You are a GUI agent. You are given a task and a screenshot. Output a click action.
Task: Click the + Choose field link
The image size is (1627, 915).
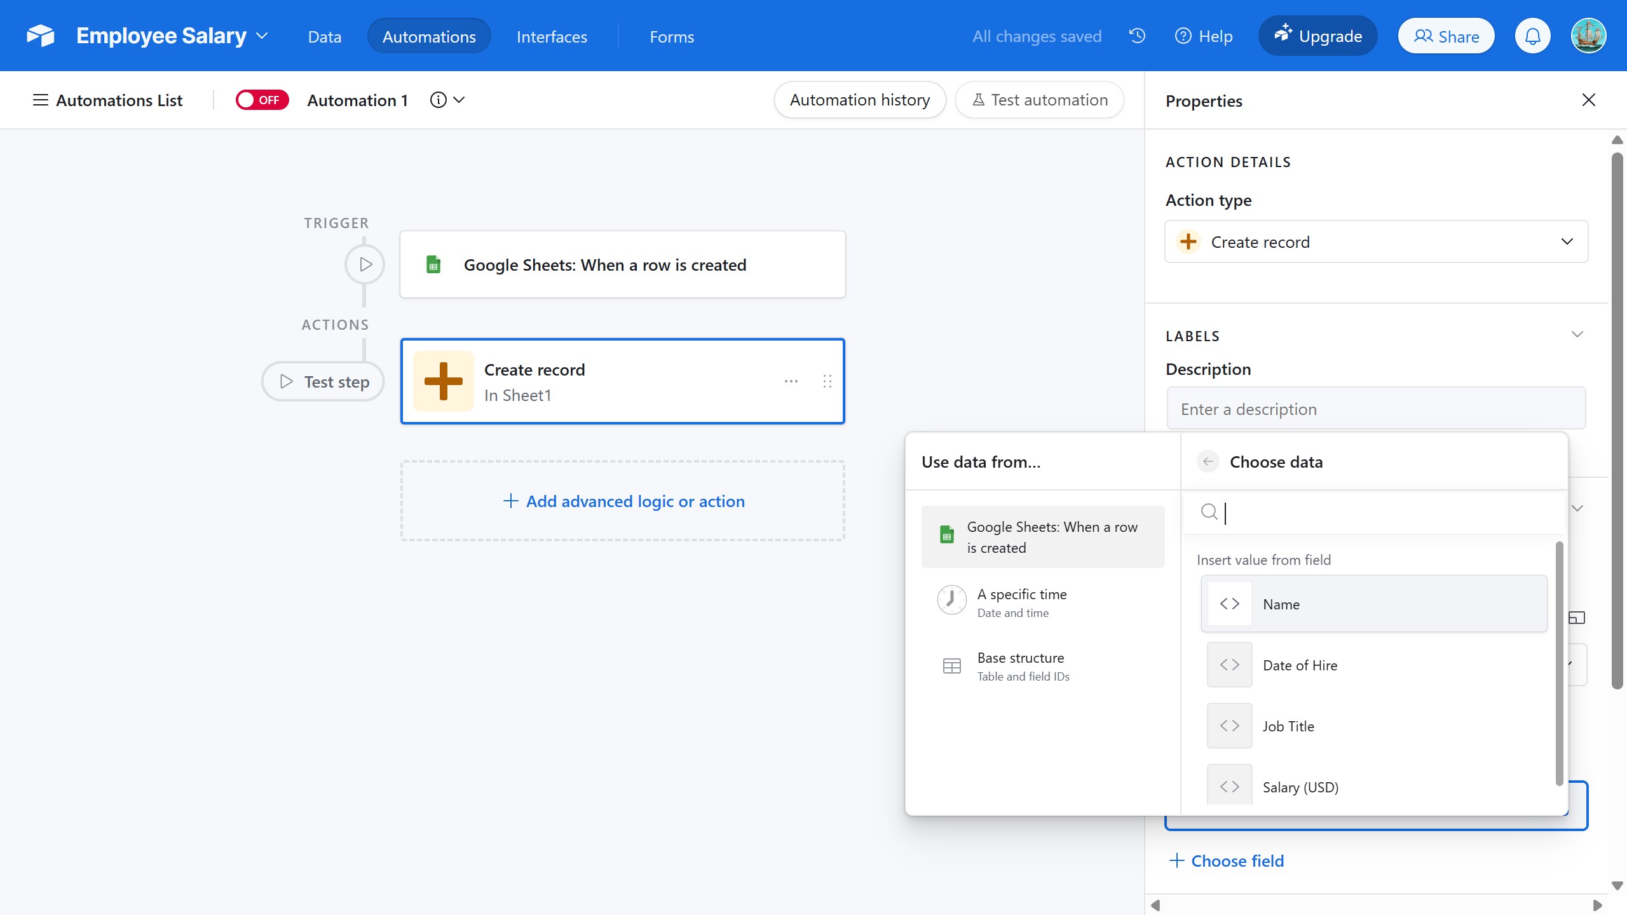(1227, 860)
